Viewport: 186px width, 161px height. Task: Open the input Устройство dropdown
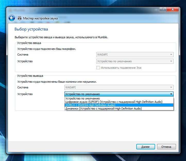tap(135, 61)
